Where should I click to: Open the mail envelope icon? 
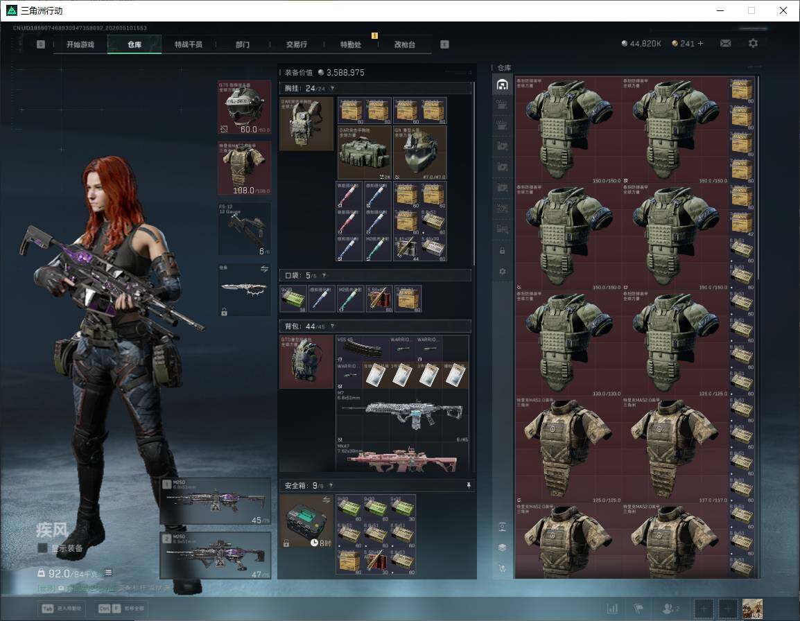click(726, 44)
